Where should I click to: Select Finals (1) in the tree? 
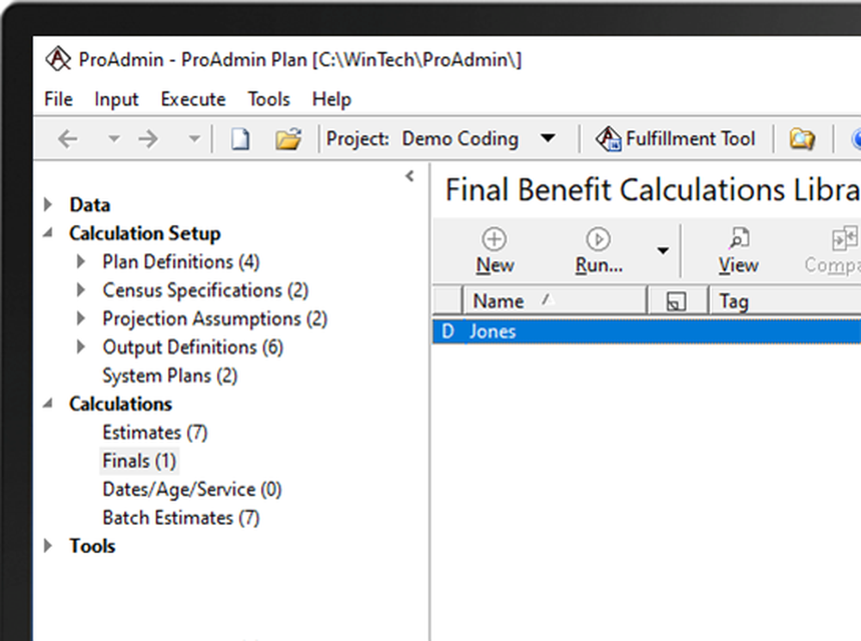tap(139, 461)
